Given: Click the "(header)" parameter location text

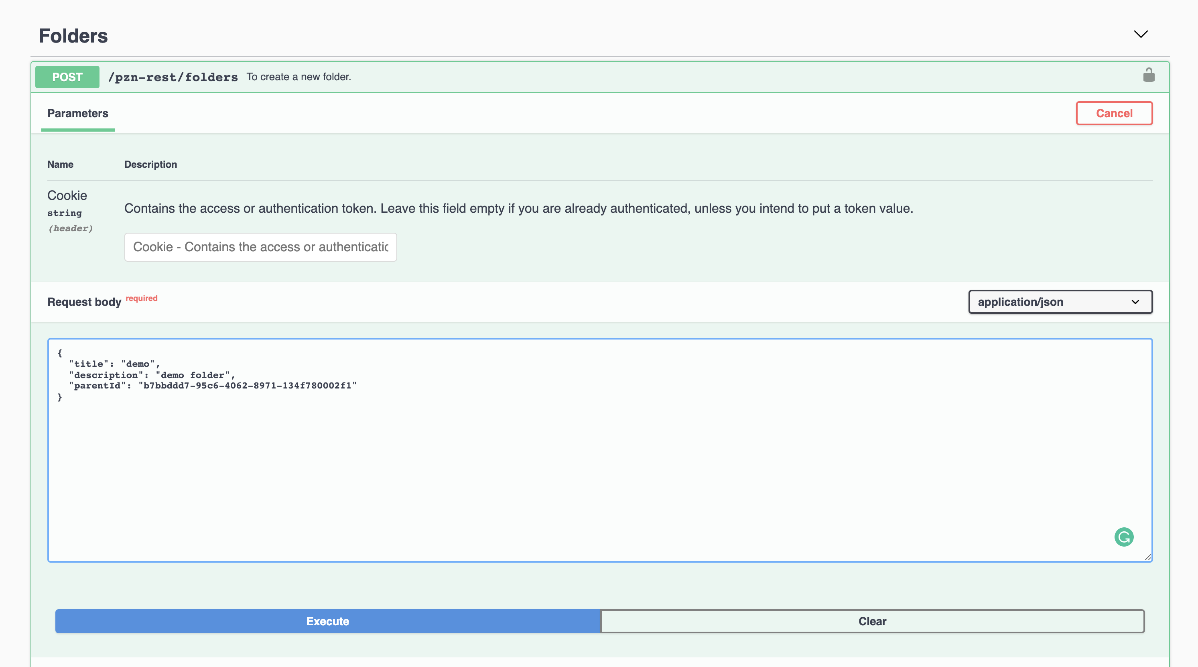Looking at the screenshot, I should click(70, 228).
